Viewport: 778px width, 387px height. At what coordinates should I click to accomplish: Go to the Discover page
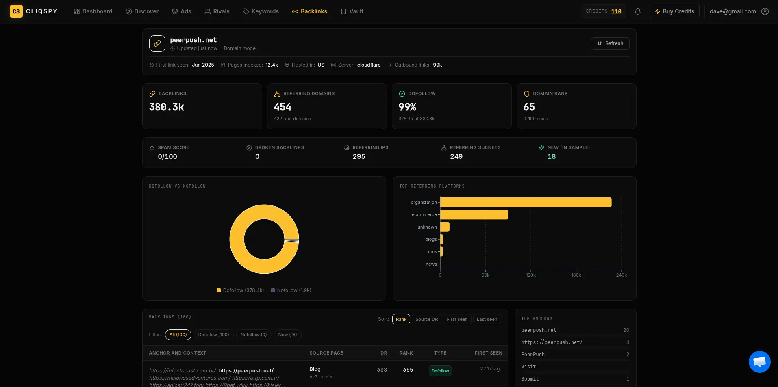[142, 11]
